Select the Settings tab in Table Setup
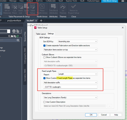Screen dimensions: 127x120 pyautogui.click(x=50, y=34)
